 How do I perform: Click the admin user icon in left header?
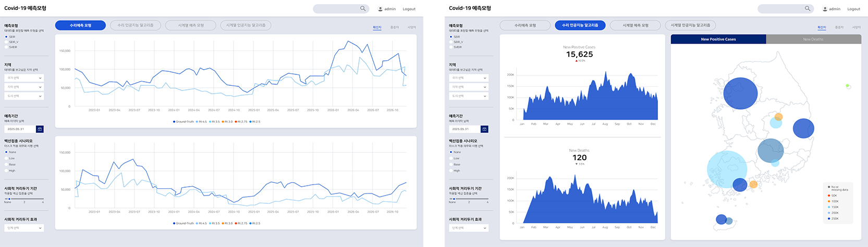click(x=381, y=9)
